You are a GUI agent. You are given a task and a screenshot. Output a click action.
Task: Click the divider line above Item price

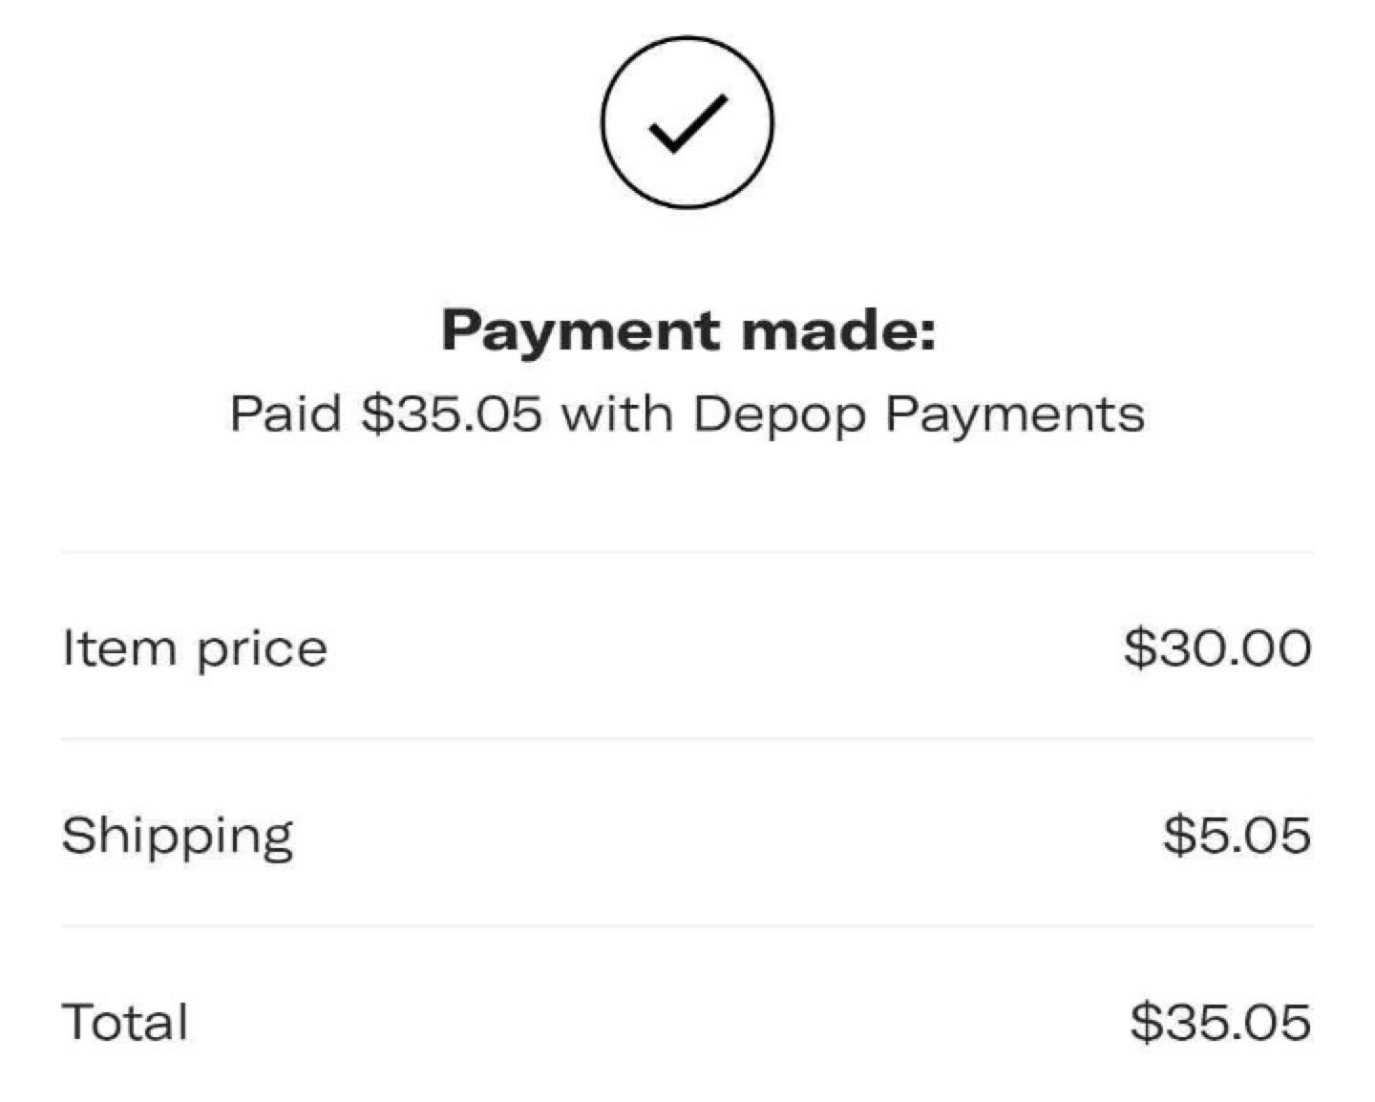pyautogui.click(x=687, y=551)
